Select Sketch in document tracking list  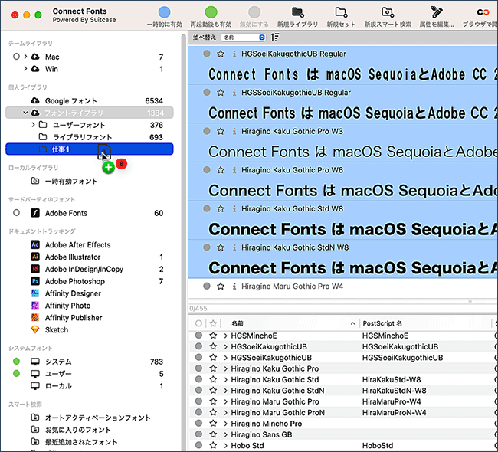point(57,329)
